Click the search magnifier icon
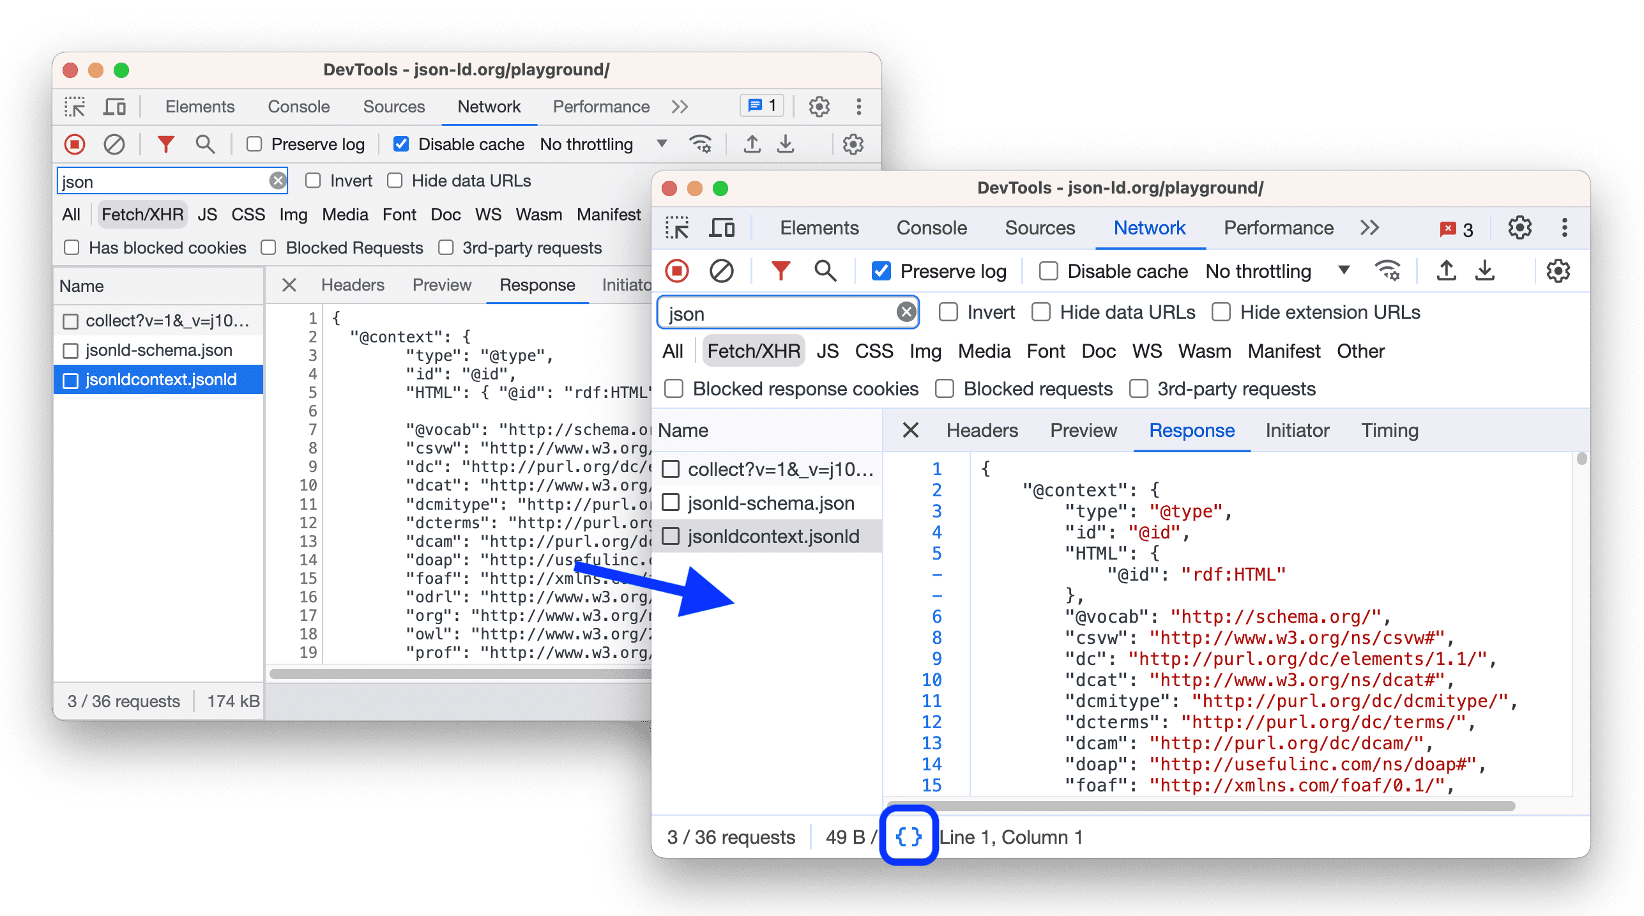This screenshot has height=916, width=1644. (819, 272)
